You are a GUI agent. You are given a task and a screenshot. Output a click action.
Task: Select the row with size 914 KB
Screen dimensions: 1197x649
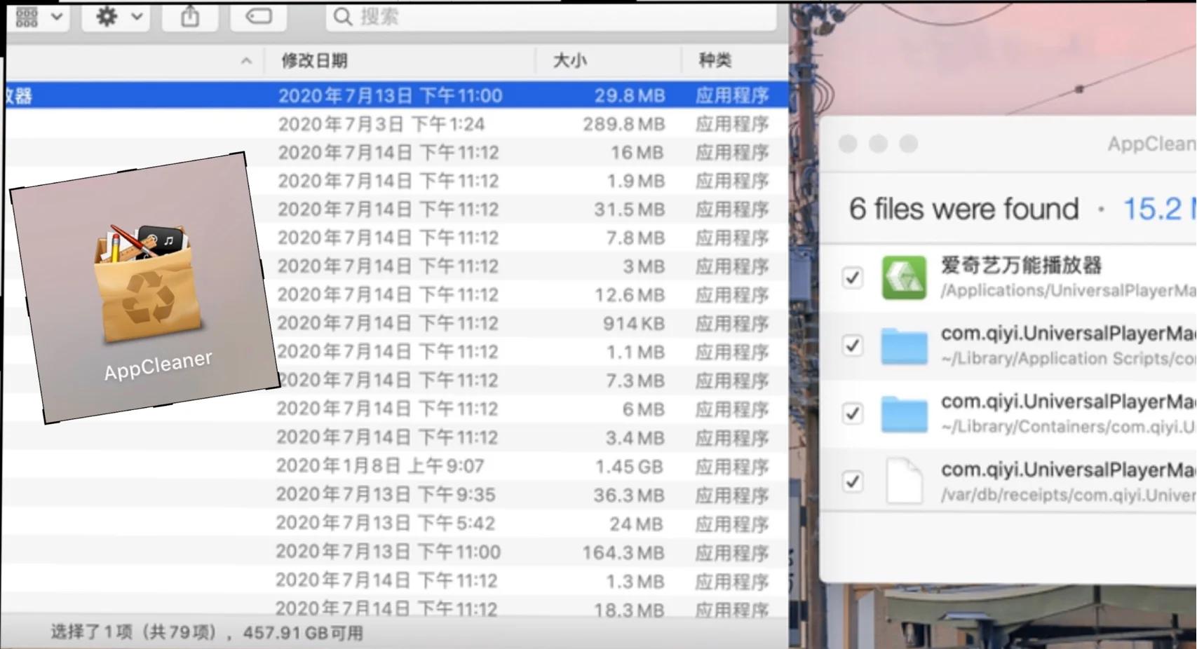[x=396, y=324]
